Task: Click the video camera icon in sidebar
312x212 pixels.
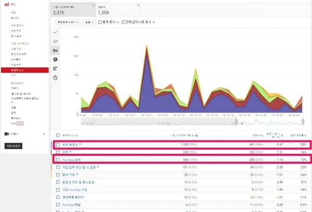Action: tap(6, 134)
